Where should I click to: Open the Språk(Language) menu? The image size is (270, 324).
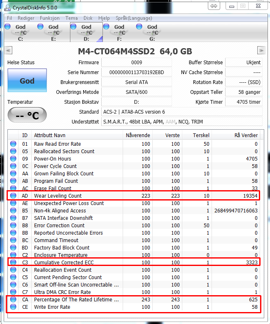134,18
